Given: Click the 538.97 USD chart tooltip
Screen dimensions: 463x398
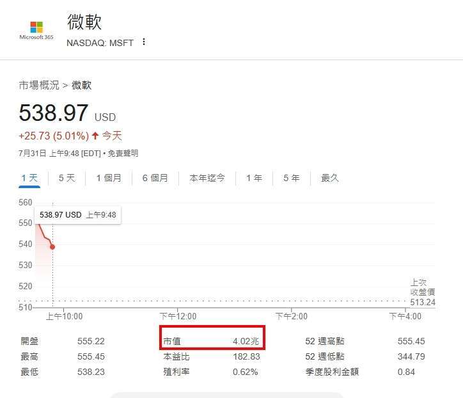Looking at the screenshot, I should (77, 215).
